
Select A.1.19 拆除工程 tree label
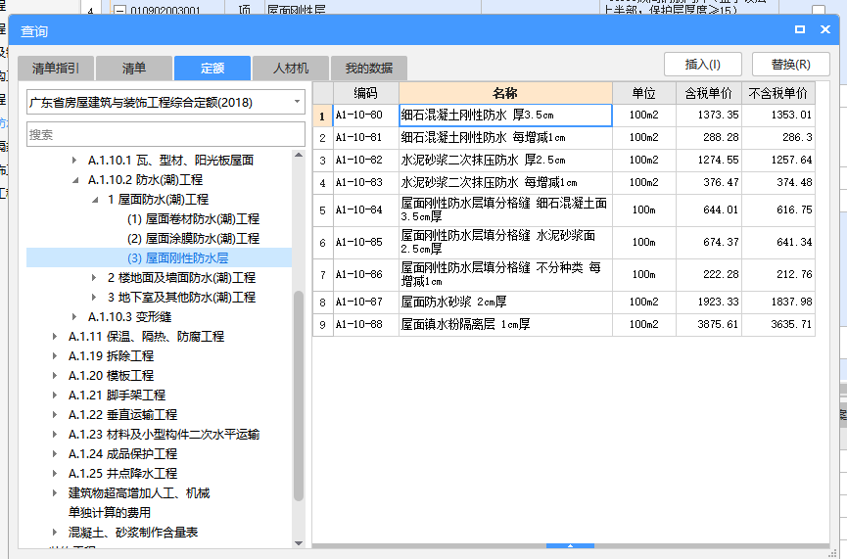tap(111, 356)
